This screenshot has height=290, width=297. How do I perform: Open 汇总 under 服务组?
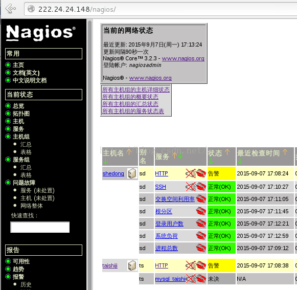click(x=26, y=167)
